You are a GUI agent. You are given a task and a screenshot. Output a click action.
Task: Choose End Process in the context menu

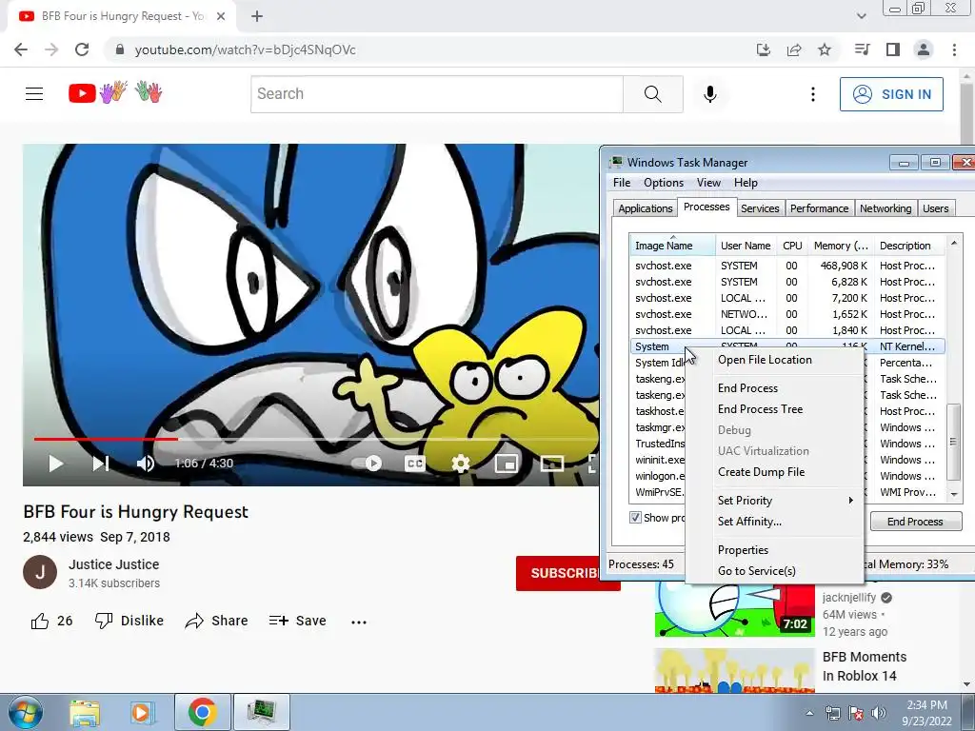pos(748,388)
